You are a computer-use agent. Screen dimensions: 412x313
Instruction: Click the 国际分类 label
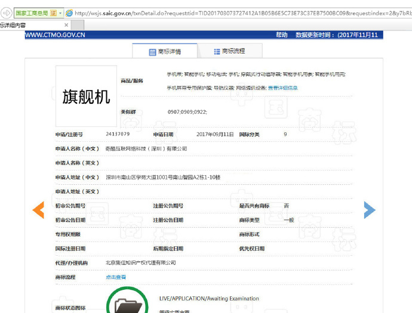pos(250,135)
